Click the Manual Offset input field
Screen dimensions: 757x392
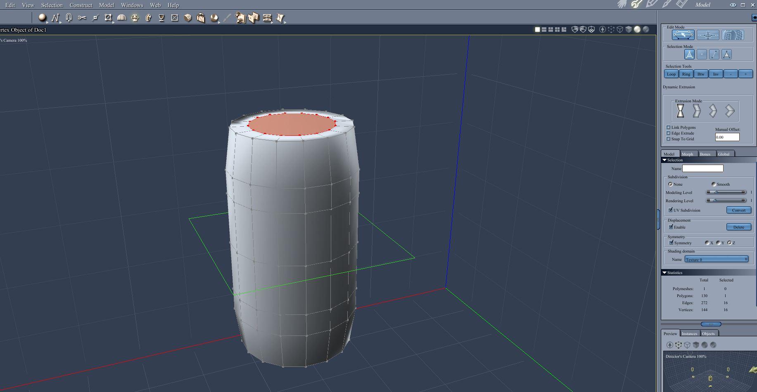click(727, 137)
